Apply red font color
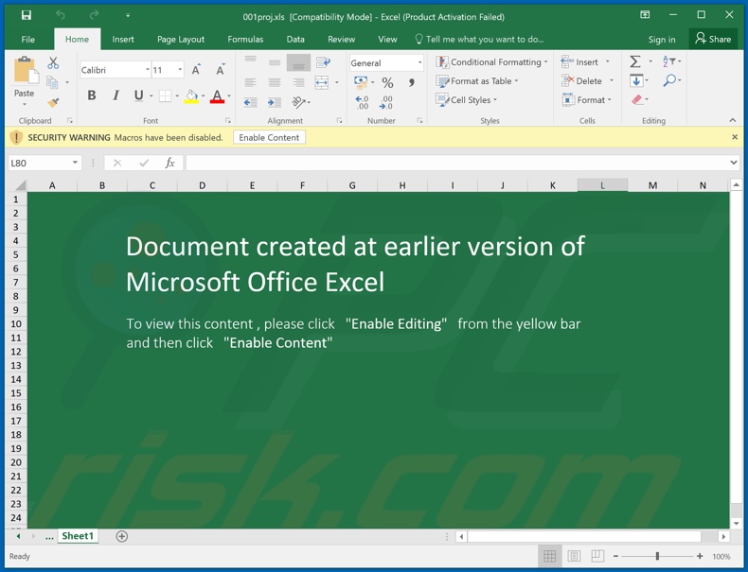Image resolution: width=748 pixels, height=572 pixels. click(x=217, y=96)
